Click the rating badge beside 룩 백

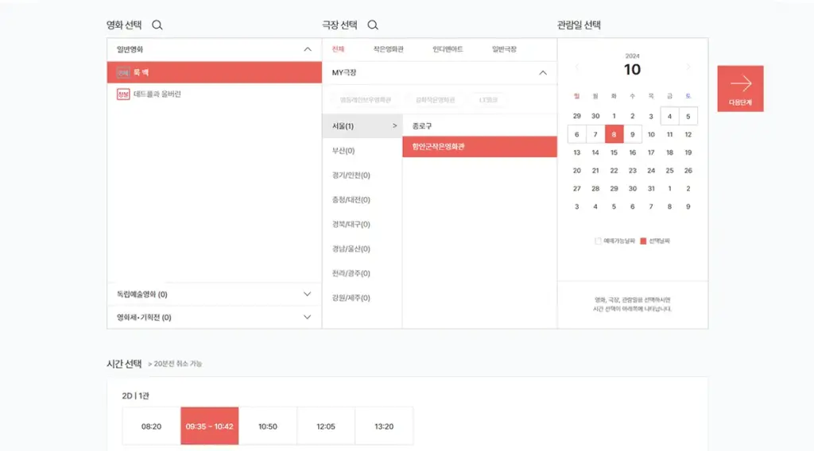[x=123, y=72]
